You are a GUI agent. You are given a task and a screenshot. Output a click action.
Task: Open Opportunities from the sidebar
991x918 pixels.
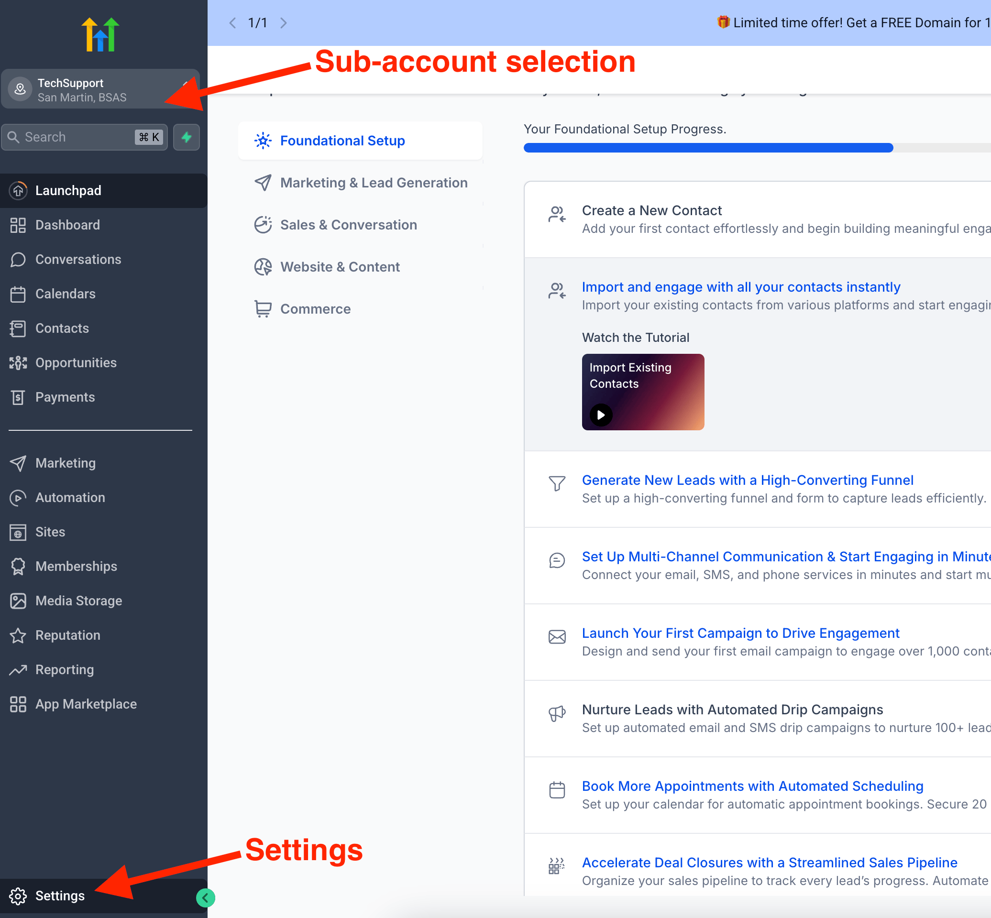pos(103,362)
